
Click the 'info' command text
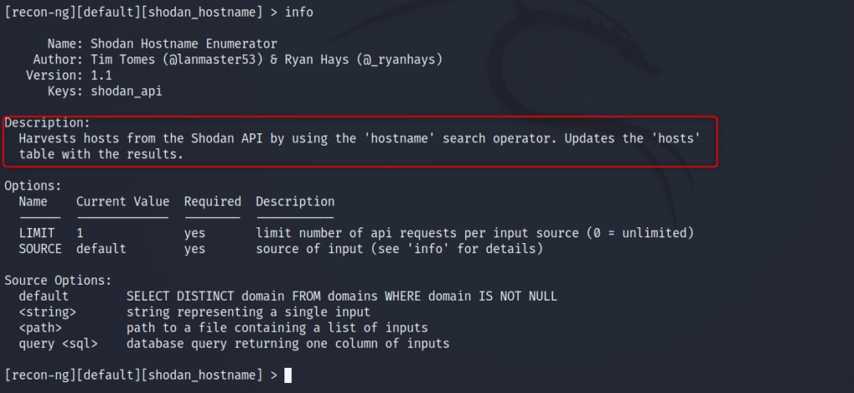(x=299, y=12)
